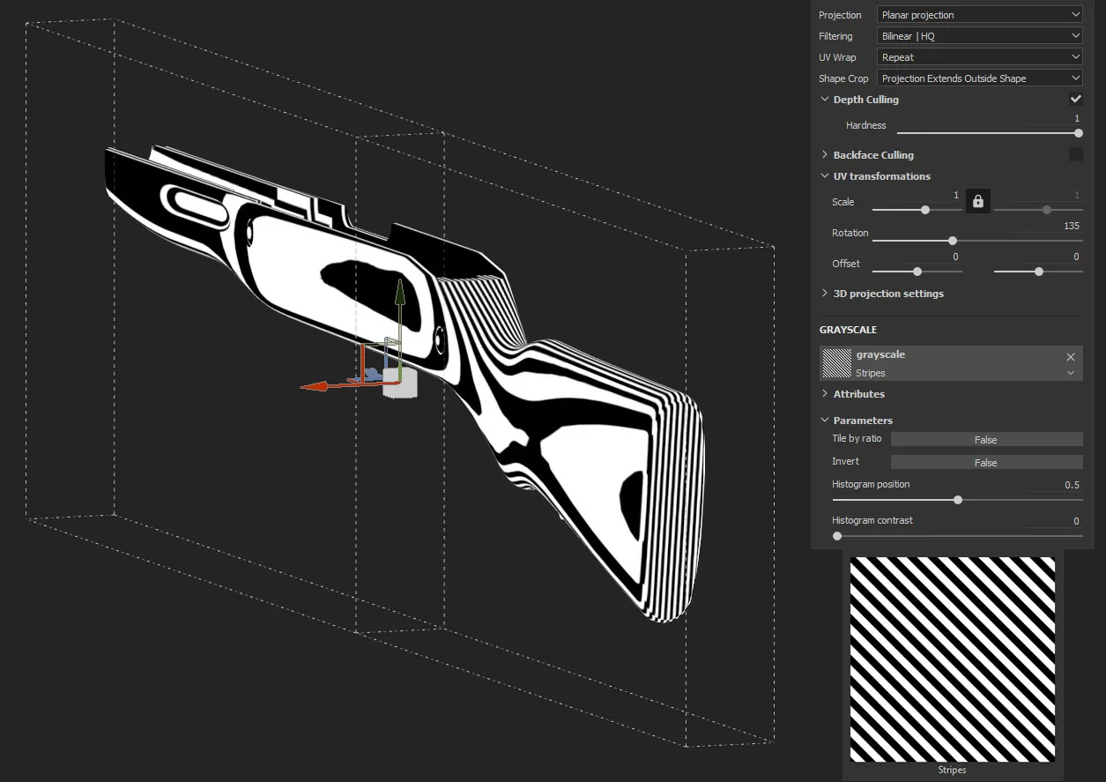Open the Filtering Bilinear HQ dropdown
The image size is (1106, 782).
point(980,36)
